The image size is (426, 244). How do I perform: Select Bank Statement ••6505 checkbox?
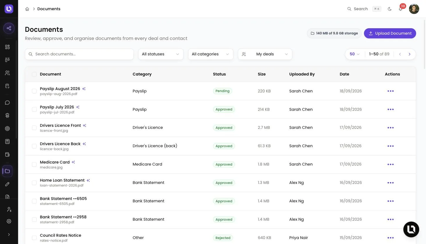(x=34, y=201)
